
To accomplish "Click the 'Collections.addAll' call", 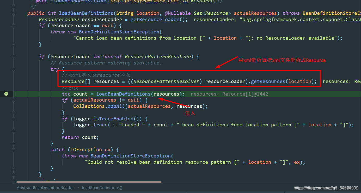I will tap(99, 106).
